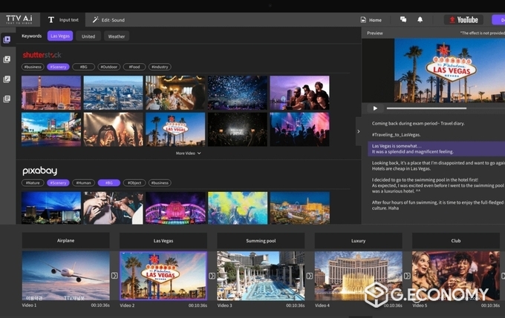Click the Airplane keyword label
This screenshot has width=505, height=318.
(65, 240)
